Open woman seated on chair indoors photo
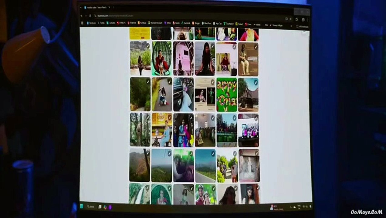This screenshot has height=218, width=386. click(x=227, y=59)
